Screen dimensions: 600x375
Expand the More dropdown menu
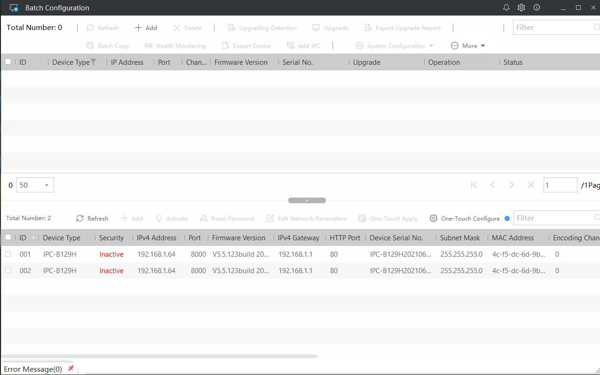pyautogui.click(x=468, y=46)
